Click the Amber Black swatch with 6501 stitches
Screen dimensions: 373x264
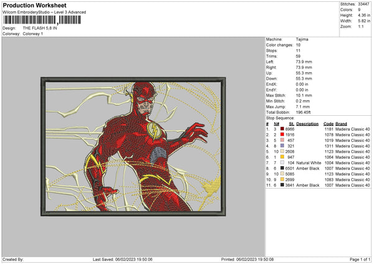point(282,168)
